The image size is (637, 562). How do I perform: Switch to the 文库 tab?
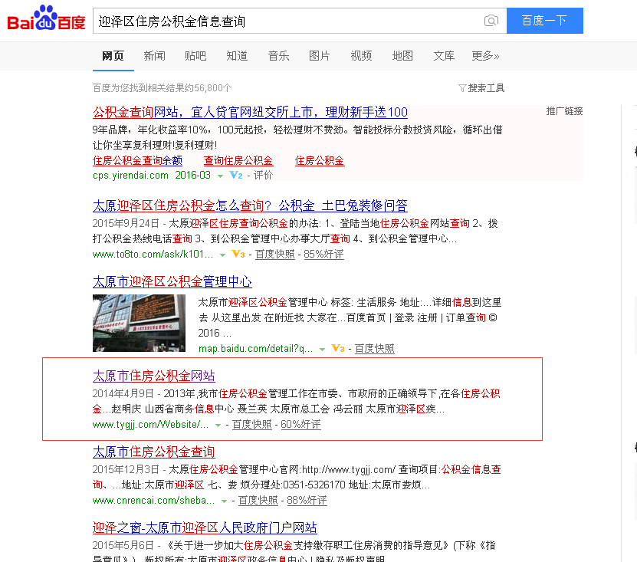(x=444, y=56)
